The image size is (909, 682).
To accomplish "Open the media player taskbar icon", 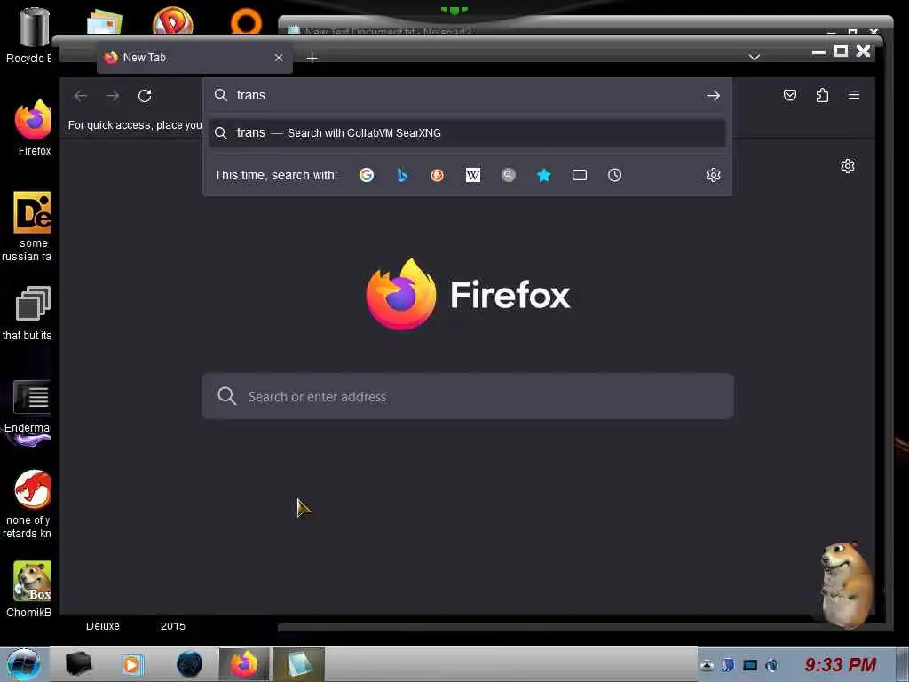I will coord(132,664).
